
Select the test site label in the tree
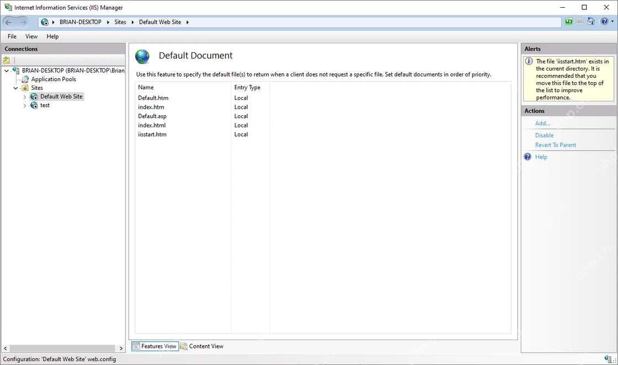pos(45,105)
